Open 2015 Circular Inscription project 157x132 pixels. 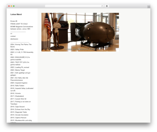coord(19,115)
